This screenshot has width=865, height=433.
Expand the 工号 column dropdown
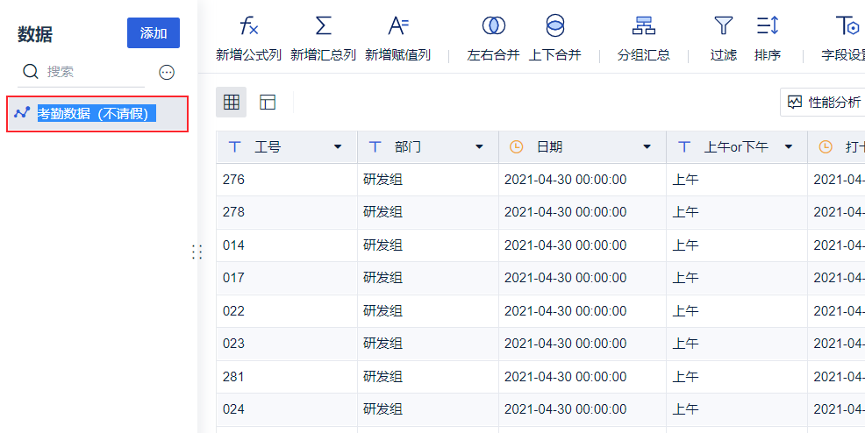point(338,147)
